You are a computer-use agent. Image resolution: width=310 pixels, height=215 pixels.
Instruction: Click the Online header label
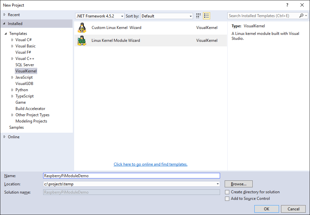[14, 137]
